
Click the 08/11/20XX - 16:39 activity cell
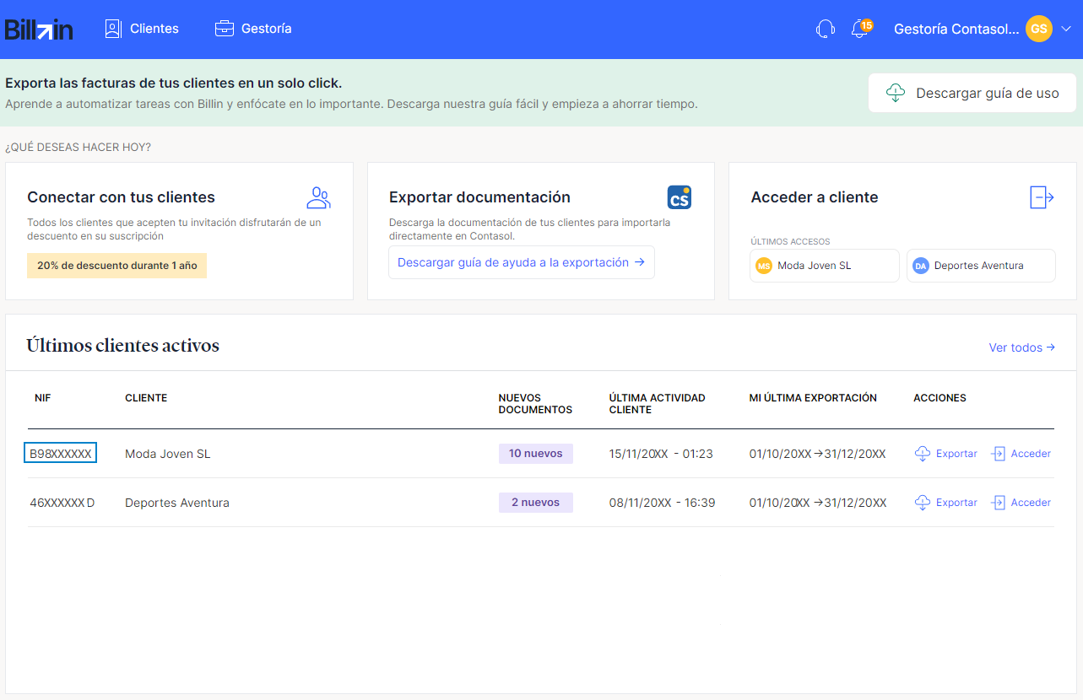[x=663, y=503]
